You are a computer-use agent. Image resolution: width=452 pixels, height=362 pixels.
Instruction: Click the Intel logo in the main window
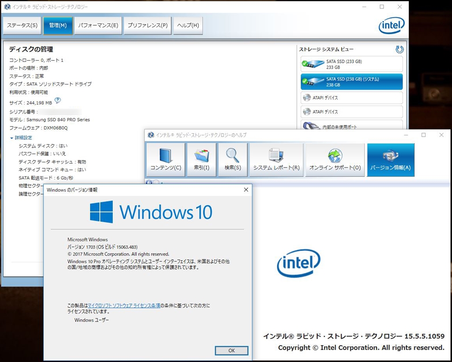point(391,25)
